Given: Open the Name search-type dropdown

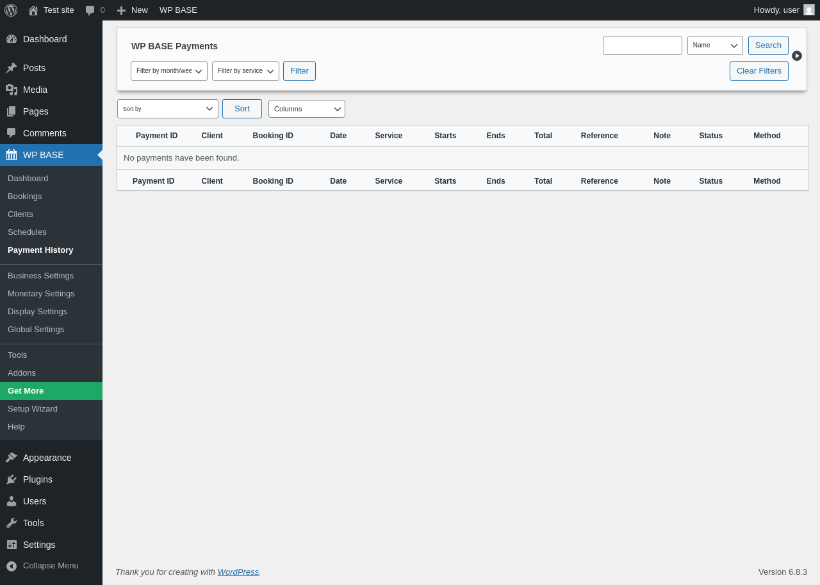Looking at the screenshot, I should (715, 45).
